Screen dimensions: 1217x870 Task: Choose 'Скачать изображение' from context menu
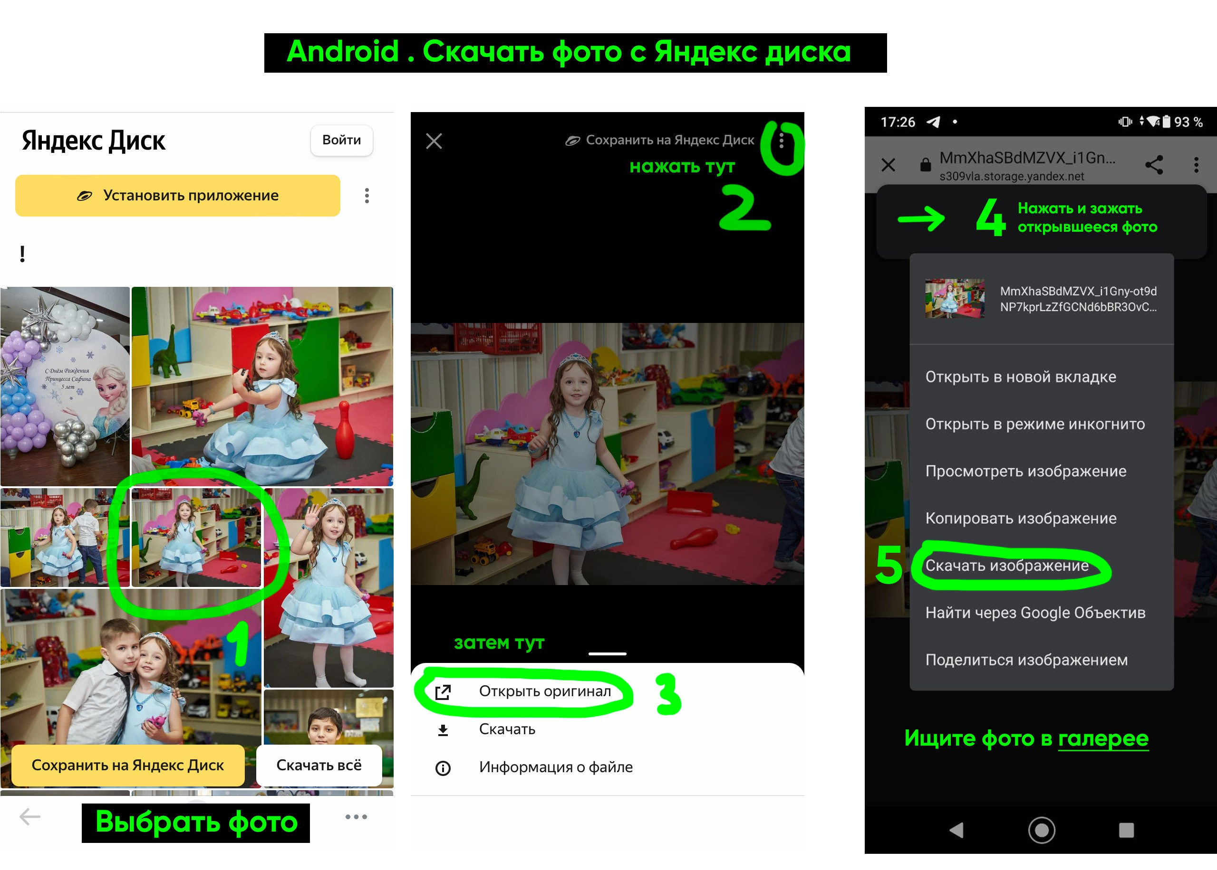pyautogui.click(x=1006, y=565)
